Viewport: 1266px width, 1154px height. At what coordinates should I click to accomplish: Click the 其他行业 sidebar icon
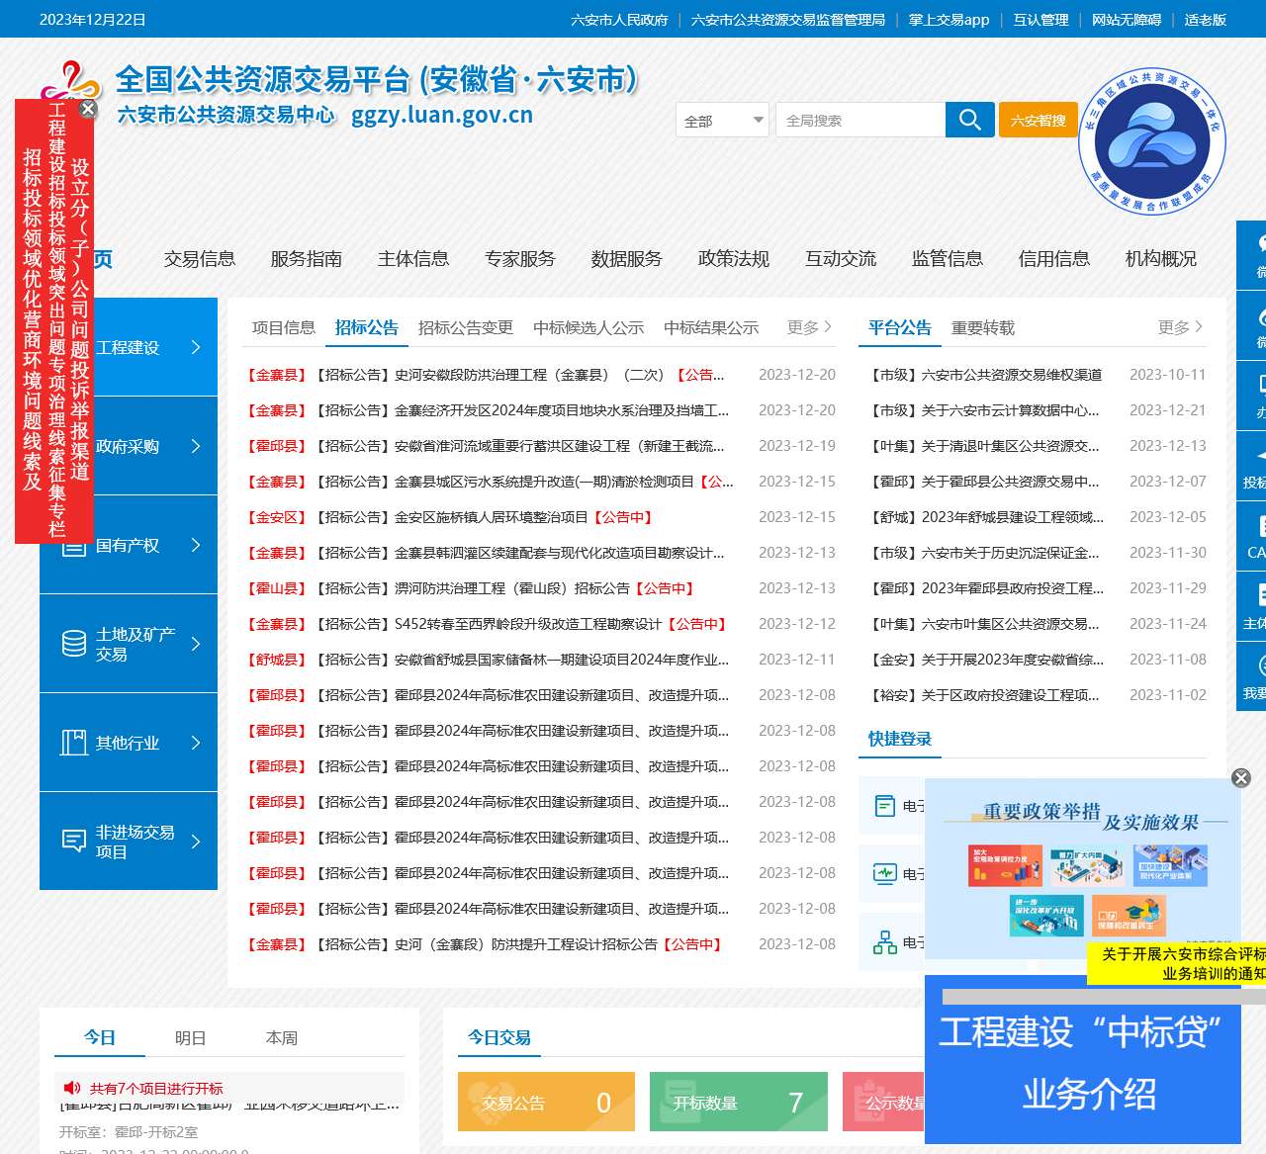(74, 743)
